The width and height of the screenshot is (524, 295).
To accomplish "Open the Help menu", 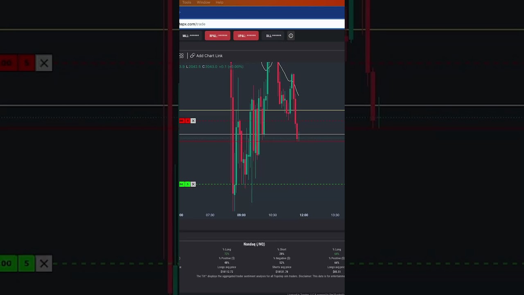I will pos(219,2).
